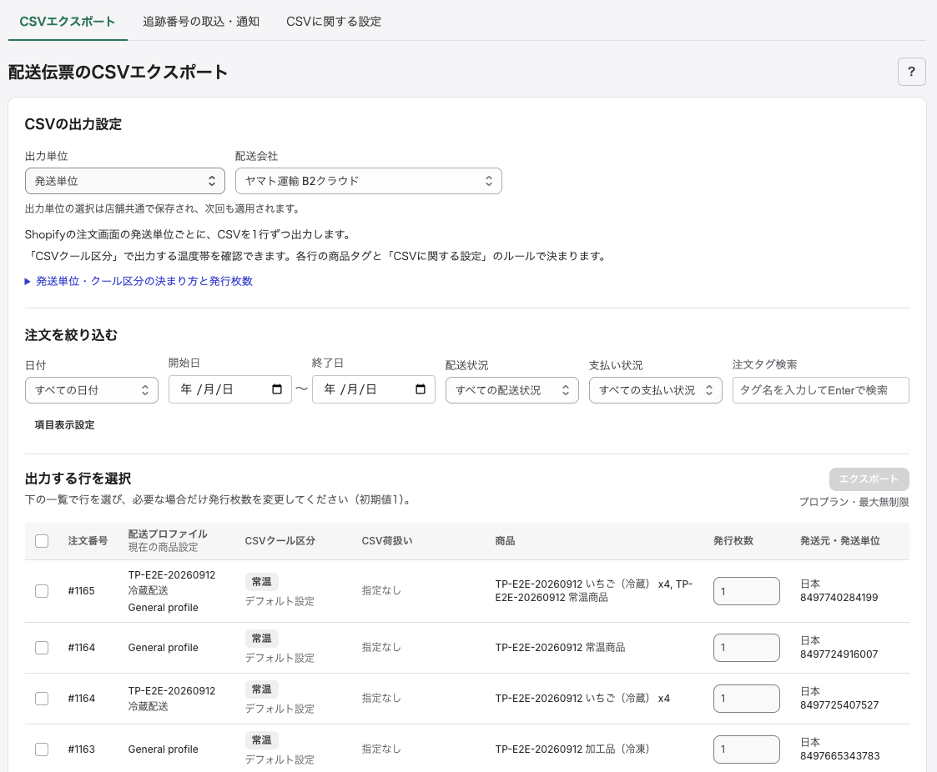Click 発行枚数 field for shipment 8497725407527
This screenshot has height=772, width=937.
pos(747,699)
